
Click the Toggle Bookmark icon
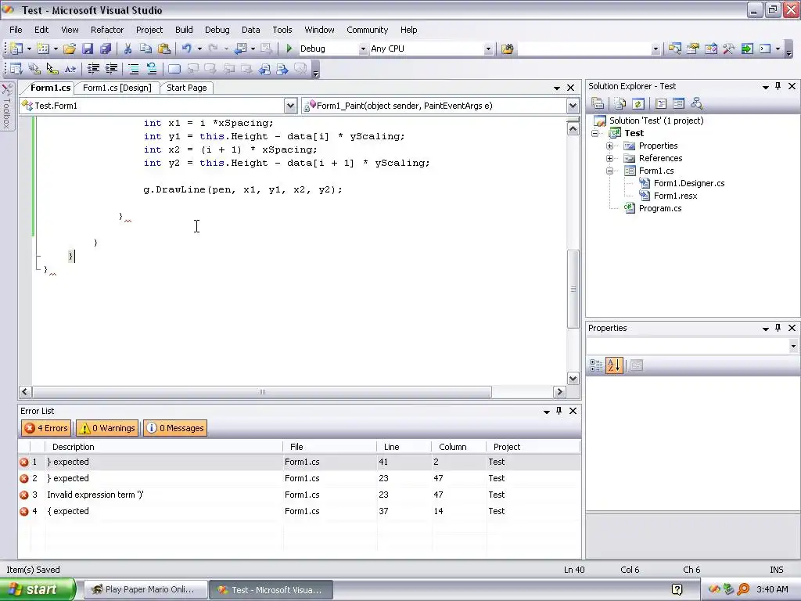tap(174, 69)
